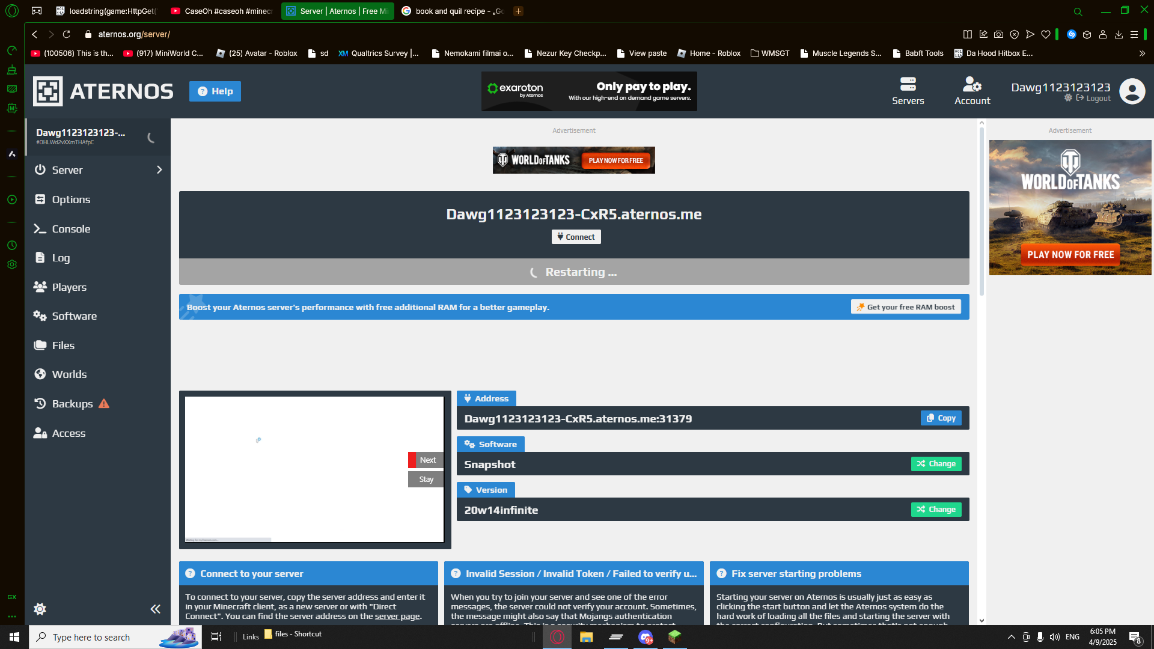This screenshot has width=1154, height=649.
Task: Log out of Aternos
Action: pyautogui.click(x=1094, y=99)
